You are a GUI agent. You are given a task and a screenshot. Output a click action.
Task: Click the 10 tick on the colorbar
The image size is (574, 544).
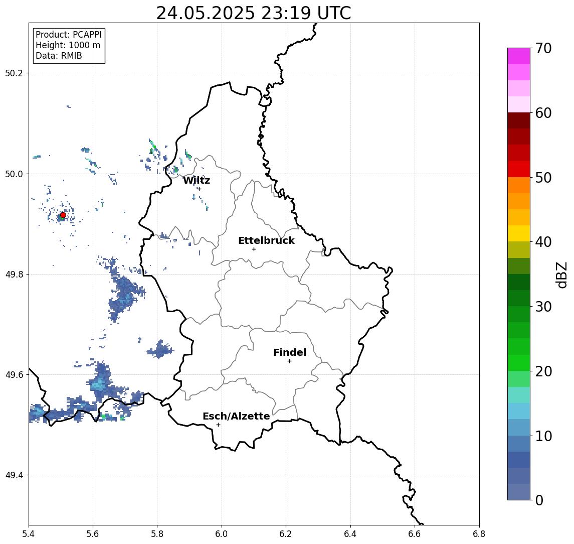tap(543, 436)
